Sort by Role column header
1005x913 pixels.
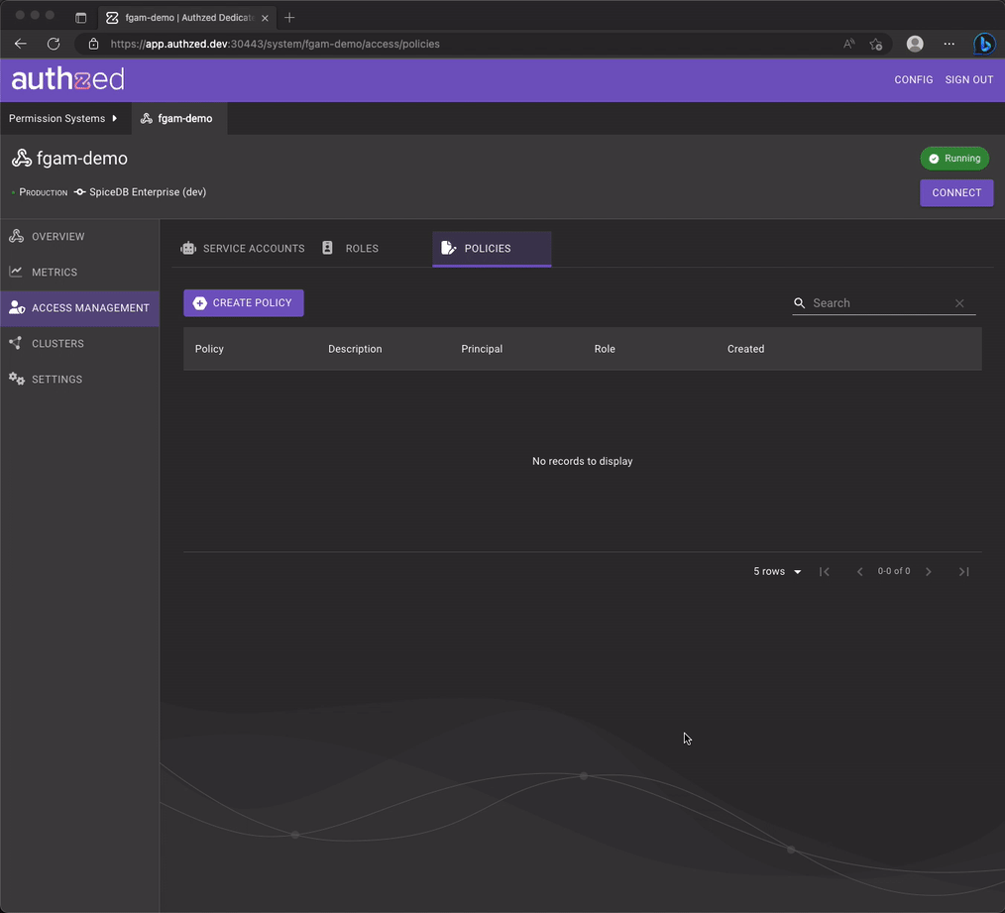click(x=605, y=349)
